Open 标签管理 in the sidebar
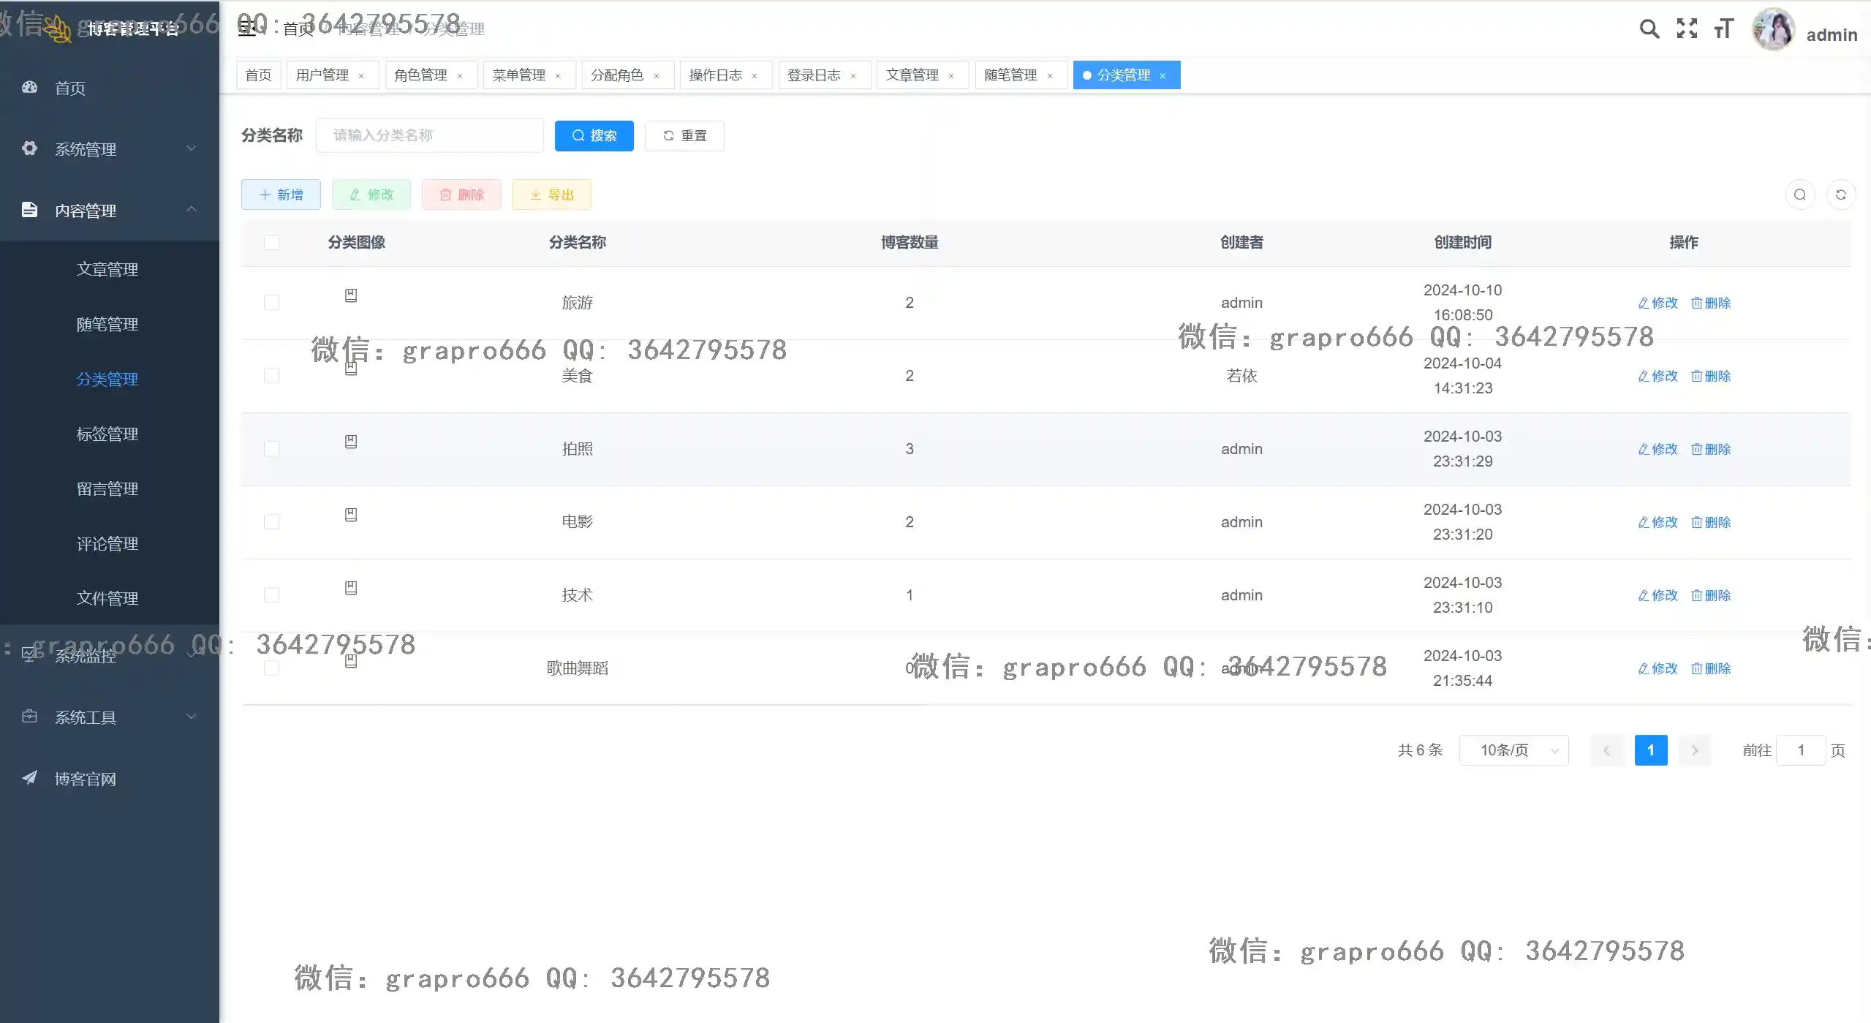This screenshot has width=1871, height=1023. [x=107, y=434]
